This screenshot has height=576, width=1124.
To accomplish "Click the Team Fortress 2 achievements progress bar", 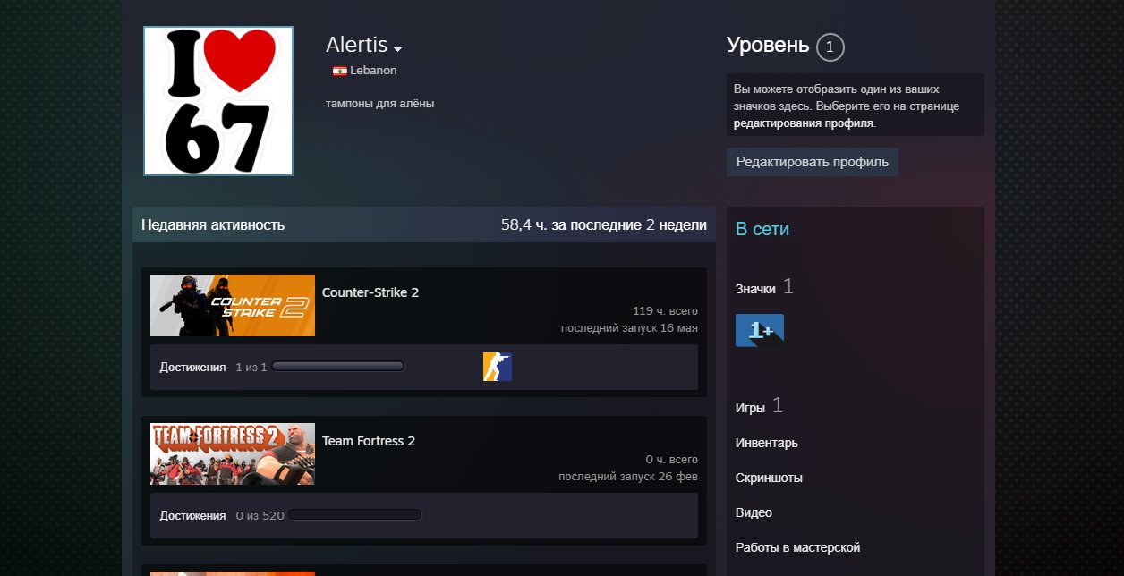I will pos(355,515).
